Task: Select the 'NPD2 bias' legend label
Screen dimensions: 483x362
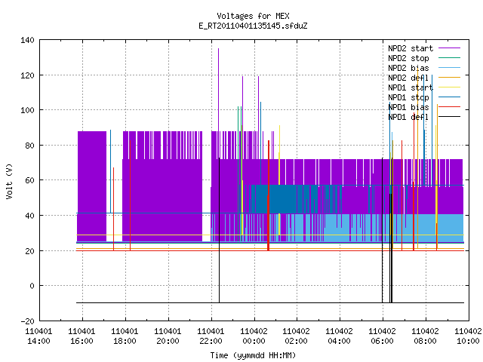Action: [x=408, y=68]
